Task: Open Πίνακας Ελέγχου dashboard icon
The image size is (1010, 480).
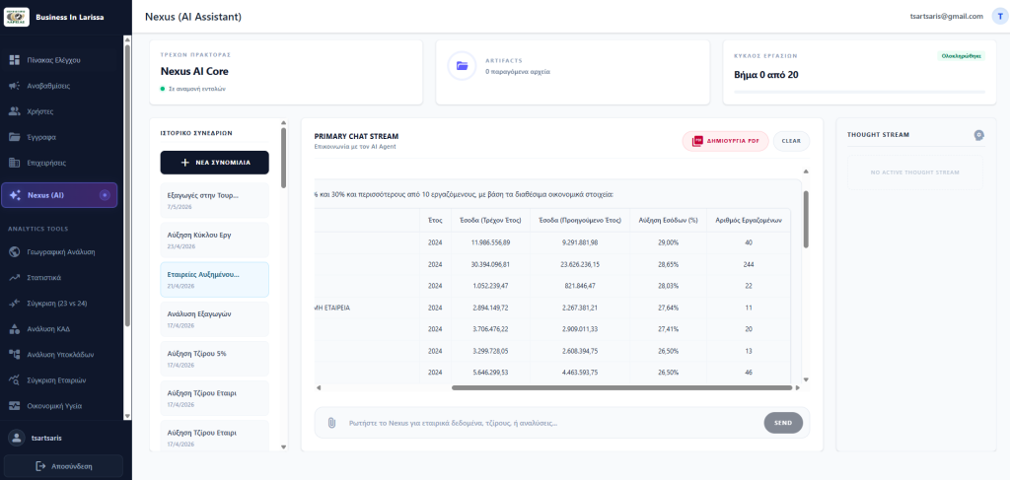Action: [x=14, y=60]
